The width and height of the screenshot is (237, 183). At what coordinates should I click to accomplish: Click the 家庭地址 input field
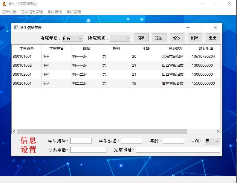pos(178,150)
